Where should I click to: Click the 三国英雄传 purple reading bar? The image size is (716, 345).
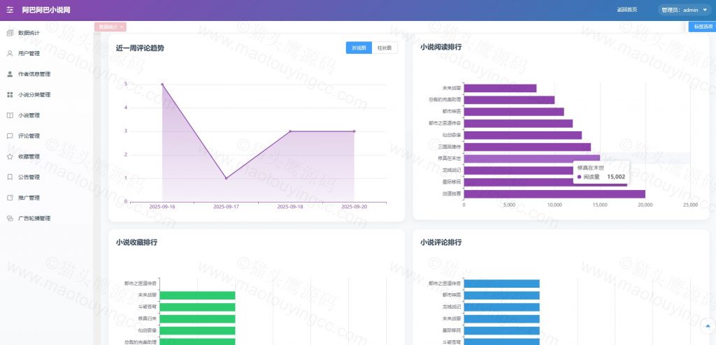tap(527, 147)
